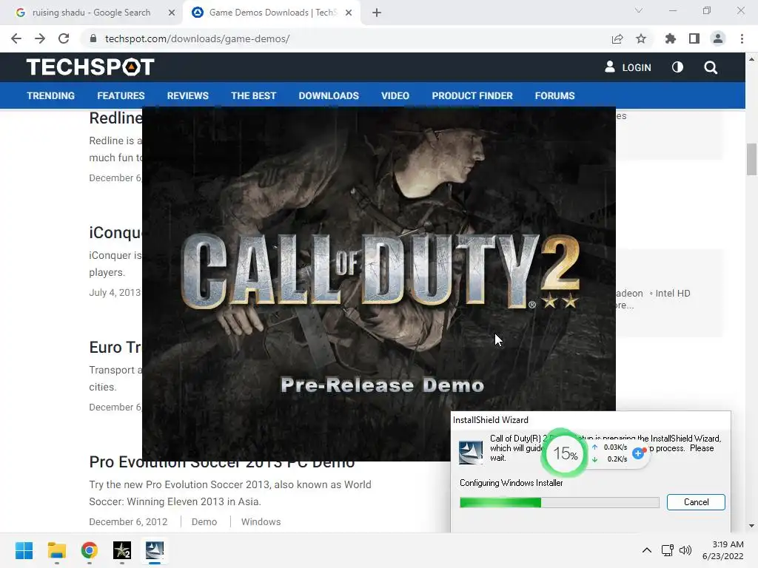
Task: Open the FEATURES menu
Action: click(x=121, y=95)
